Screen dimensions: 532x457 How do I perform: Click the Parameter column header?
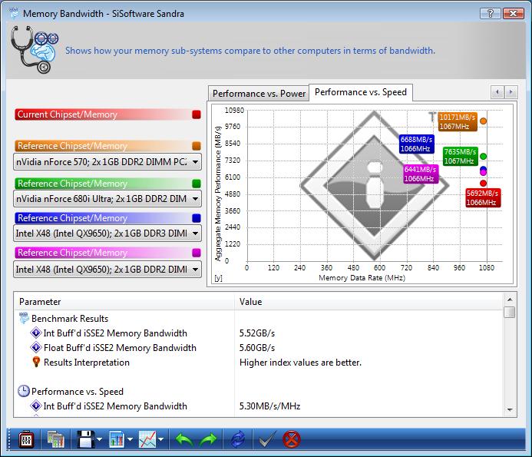click(x=124, y=302)
